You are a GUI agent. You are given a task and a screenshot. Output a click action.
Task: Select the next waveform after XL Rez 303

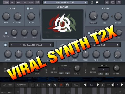click(x=118, y=45)
